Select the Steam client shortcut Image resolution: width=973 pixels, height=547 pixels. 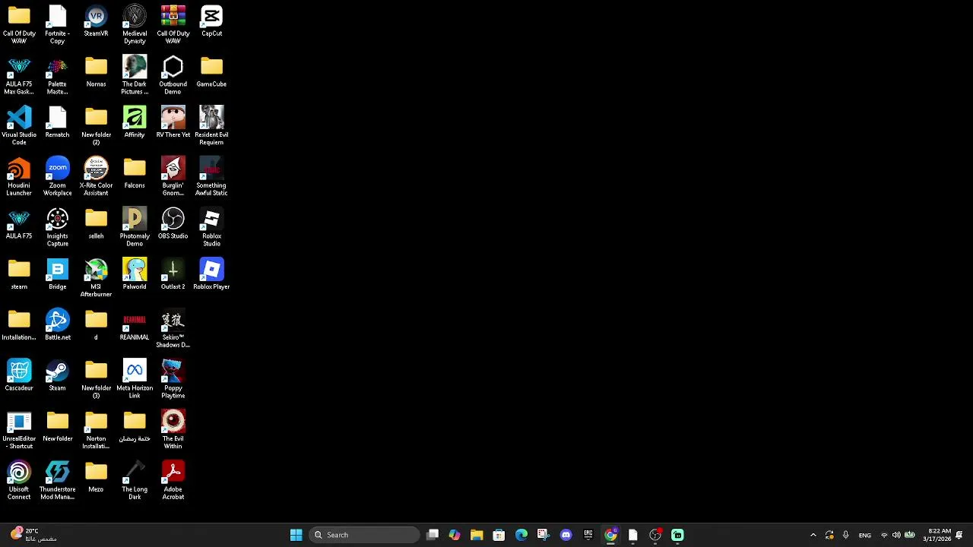tap(57, 376)
